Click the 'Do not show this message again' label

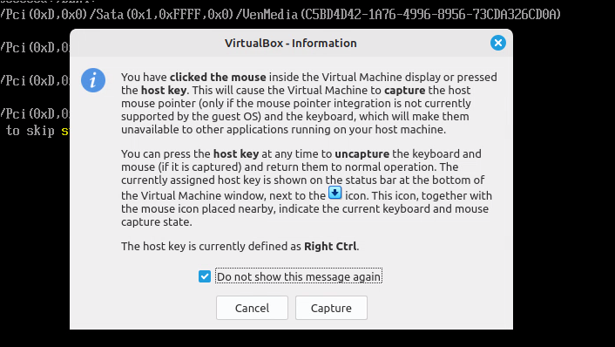299,276
